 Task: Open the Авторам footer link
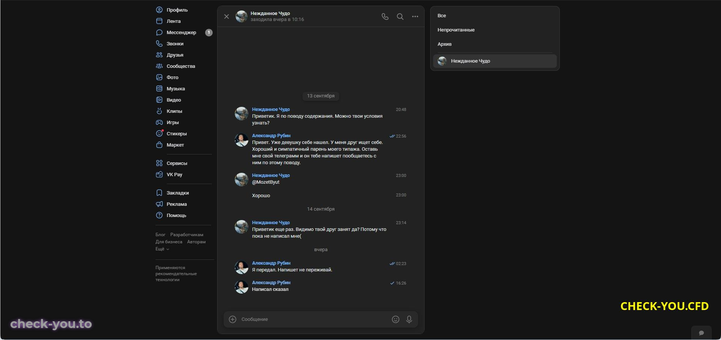196,242
